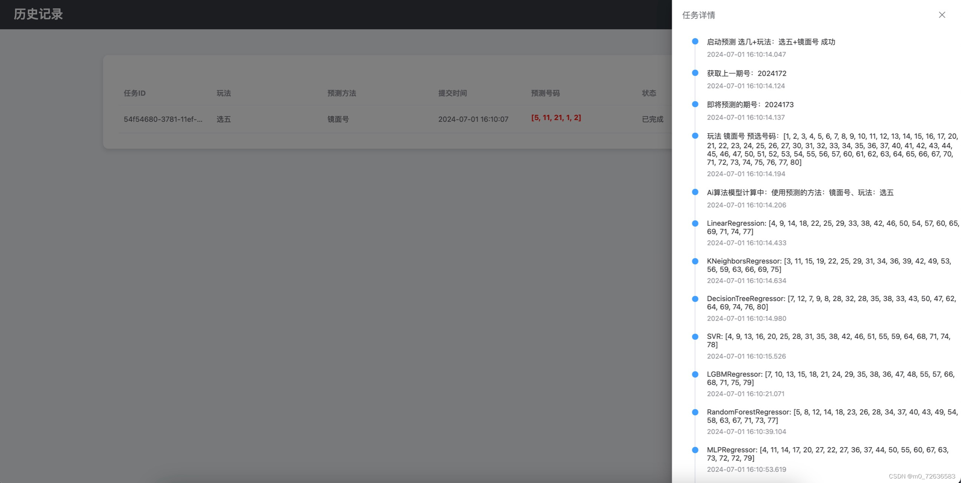961x483 pixels.
Task: Click the MLPRegressor result text
Action: [x=828, y=454]
